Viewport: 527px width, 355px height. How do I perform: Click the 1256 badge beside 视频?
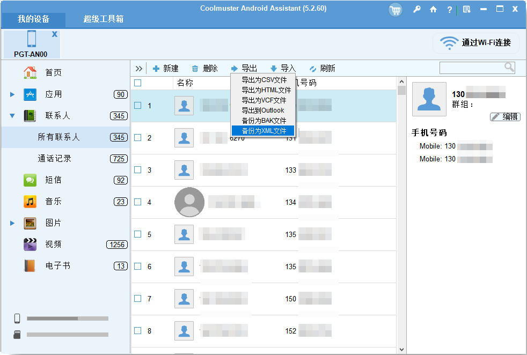pos(117,245)
